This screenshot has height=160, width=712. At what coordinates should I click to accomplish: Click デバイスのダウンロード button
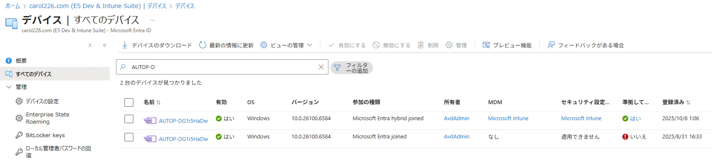(x=157, y=45)
